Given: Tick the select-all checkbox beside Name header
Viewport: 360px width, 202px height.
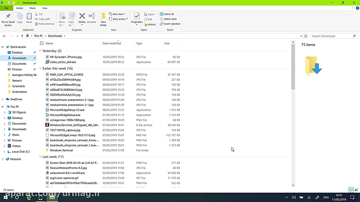Looking at the screenshot, I should click(42, 43).
